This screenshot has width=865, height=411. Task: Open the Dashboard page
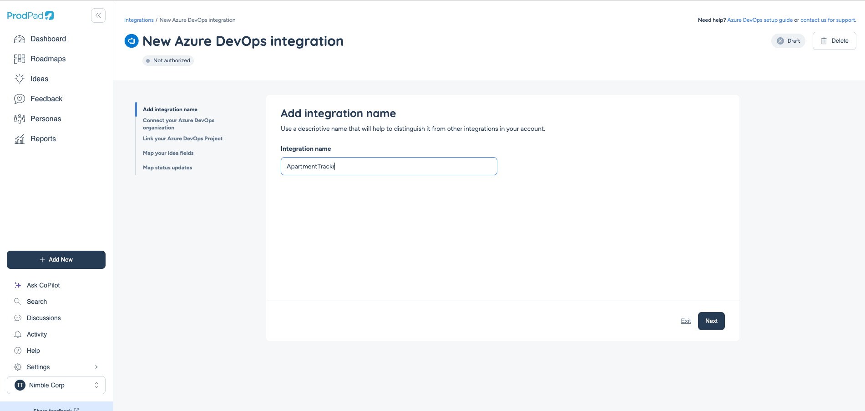(x=48, y=39)
